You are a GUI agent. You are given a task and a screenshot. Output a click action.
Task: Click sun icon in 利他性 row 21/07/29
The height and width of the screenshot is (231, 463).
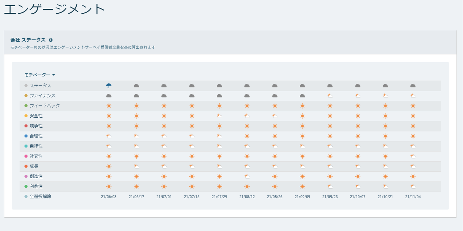pos(220,187)
